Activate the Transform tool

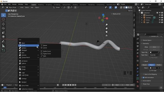click(3, 37)
